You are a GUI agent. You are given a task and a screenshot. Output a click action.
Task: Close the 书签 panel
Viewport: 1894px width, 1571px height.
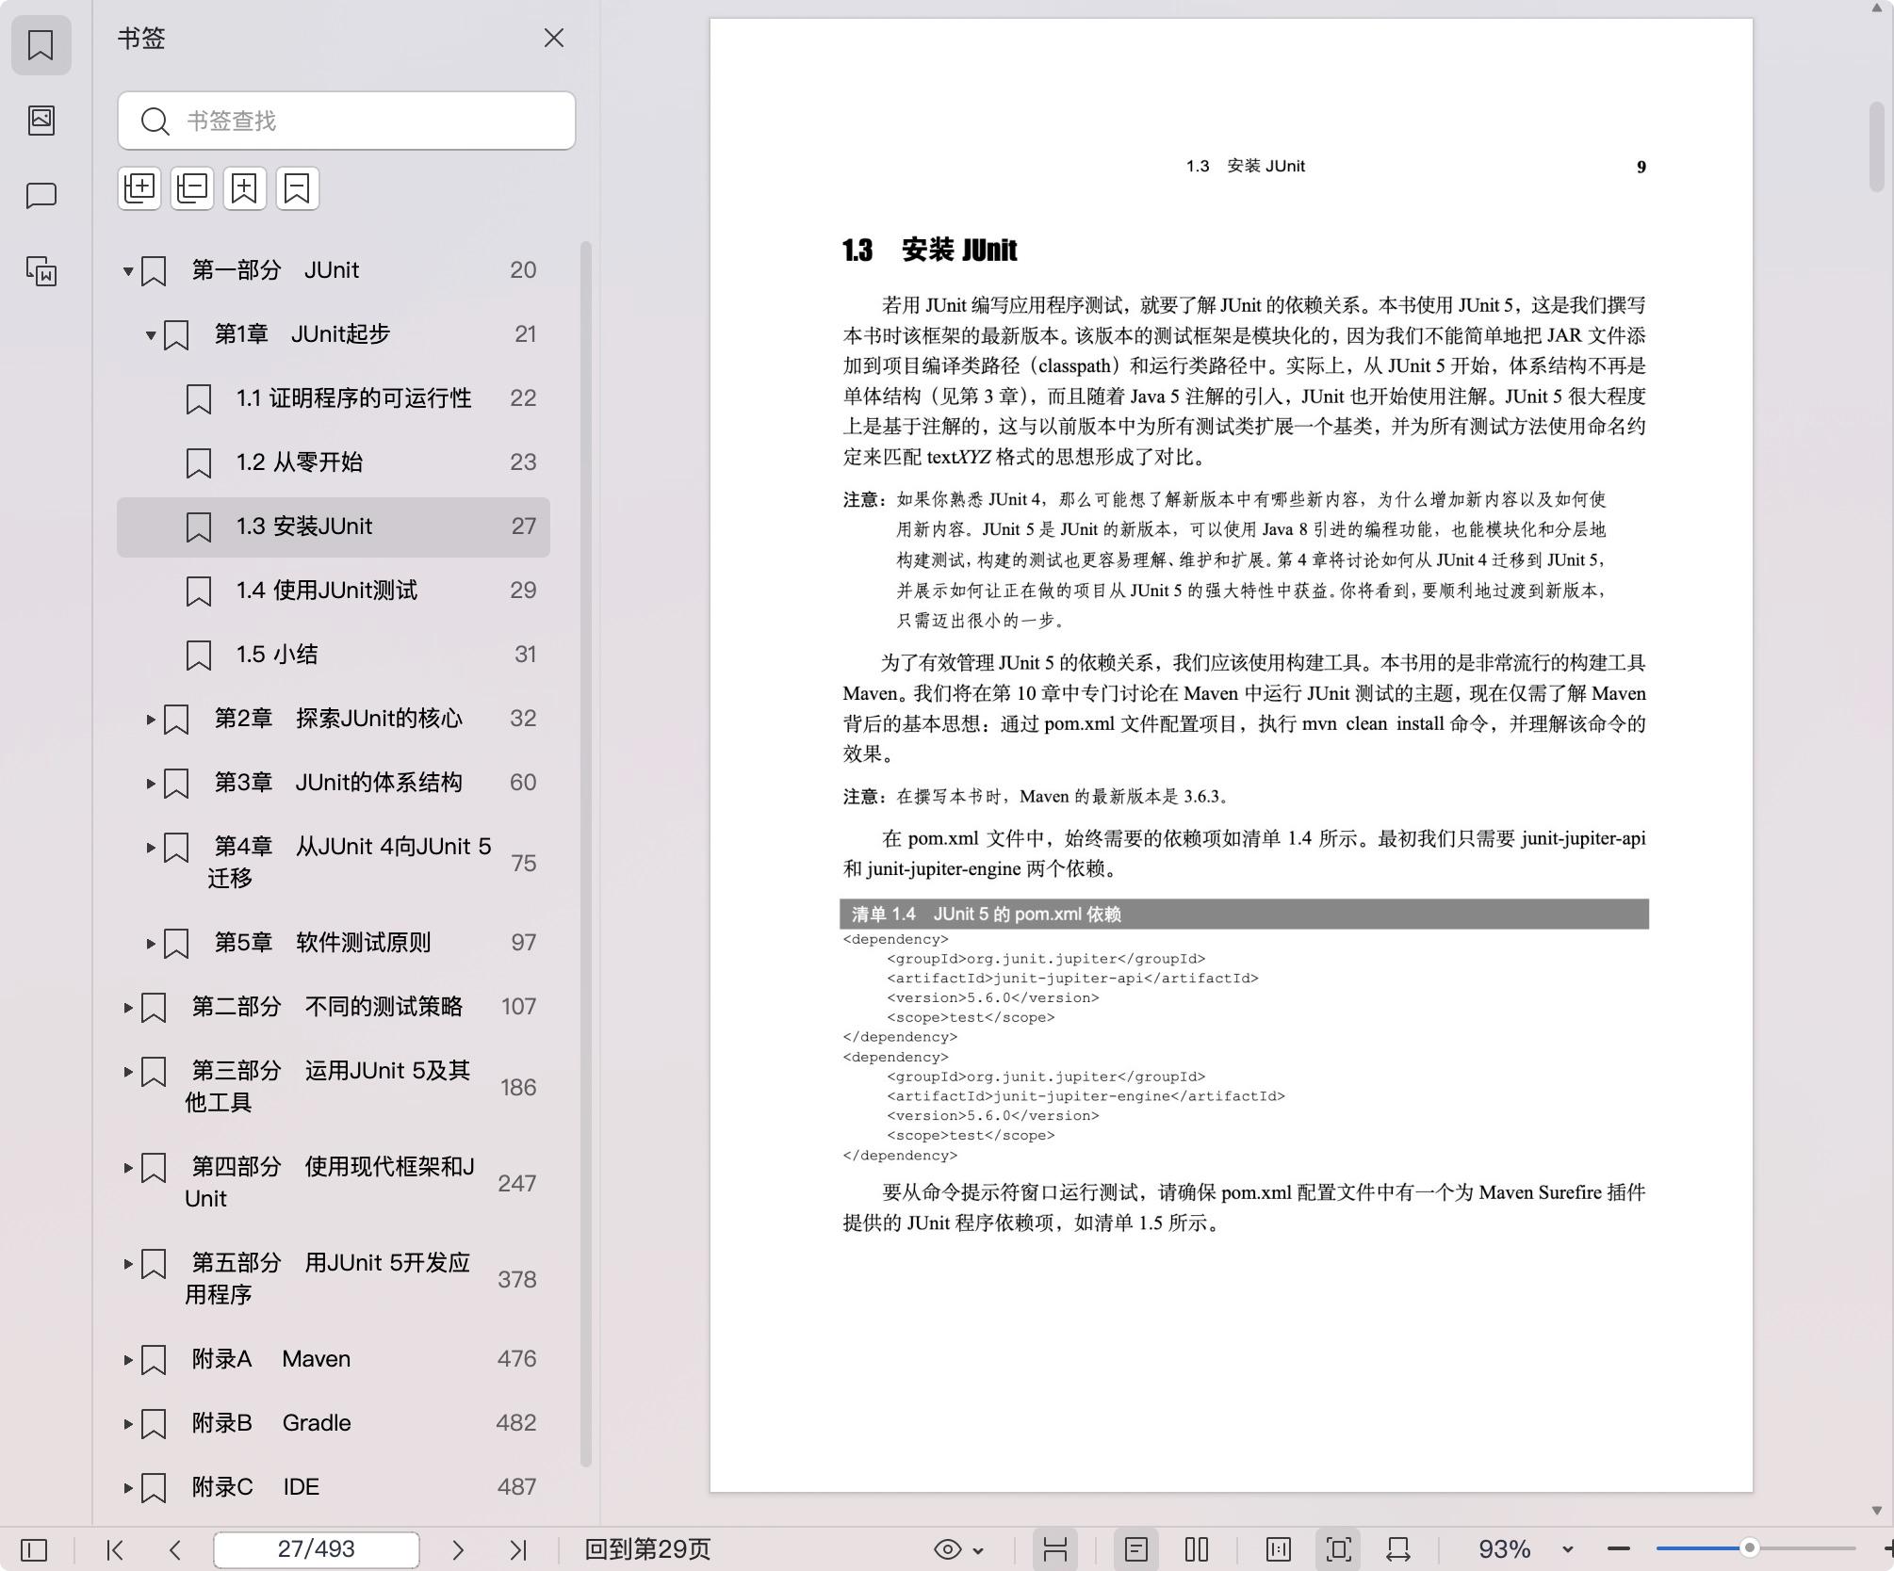click(x=554, y=38)
